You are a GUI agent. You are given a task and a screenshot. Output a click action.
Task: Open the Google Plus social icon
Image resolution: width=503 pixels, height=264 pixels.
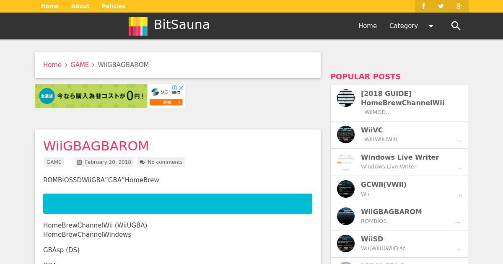(x=459, y=6)
